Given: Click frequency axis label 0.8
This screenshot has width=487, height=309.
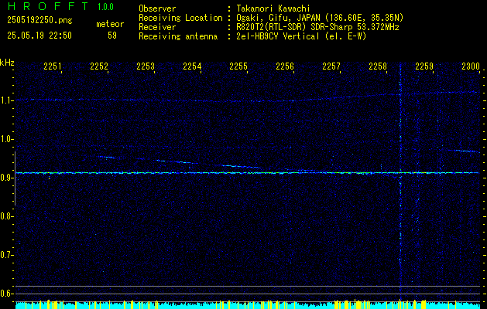Looking at the screenshot, I should tap(6, 216).
